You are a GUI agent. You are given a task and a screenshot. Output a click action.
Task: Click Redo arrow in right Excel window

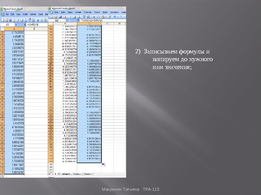121,17
